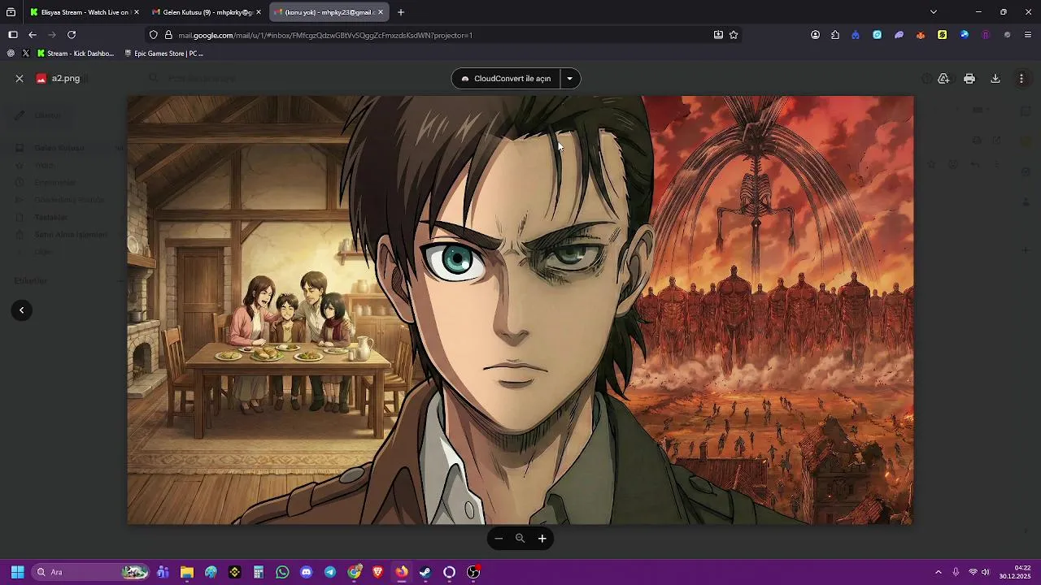The height and width of the screenshot is (585, 1041).
Task: Print the a2.png image
Action: 969,79
